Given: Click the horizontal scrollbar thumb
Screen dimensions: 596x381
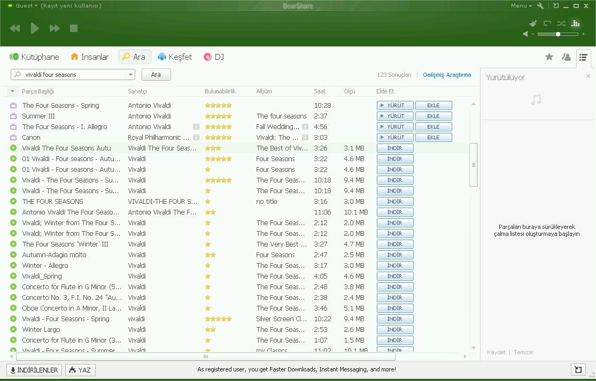Looking at the screenshot, I should point(206,356).
